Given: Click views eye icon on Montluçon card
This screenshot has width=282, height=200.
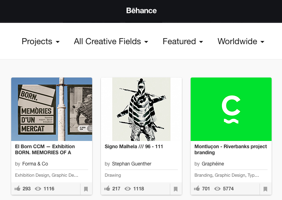Looking at the screenshot, I should (217, 189).
